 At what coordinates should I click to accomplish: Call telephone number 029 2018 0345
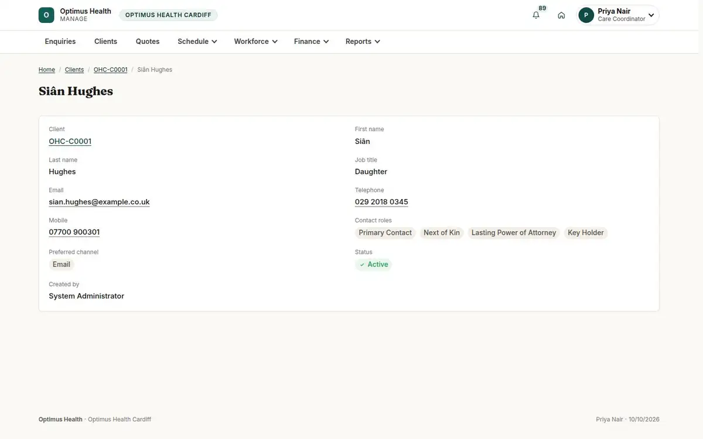point(381,202)
